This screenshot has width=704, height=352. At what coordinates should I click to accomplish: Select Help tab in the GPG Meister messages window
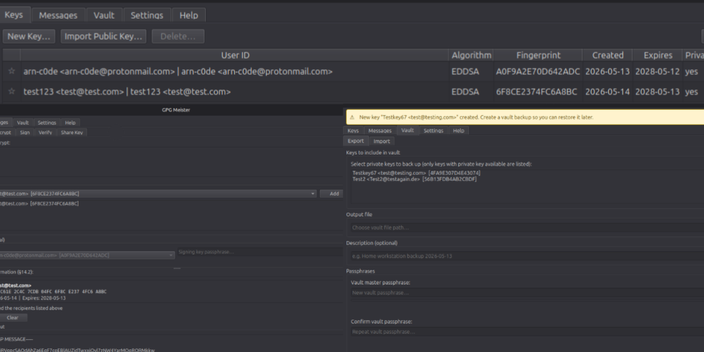pyautogui.click(x=70, y=123)
